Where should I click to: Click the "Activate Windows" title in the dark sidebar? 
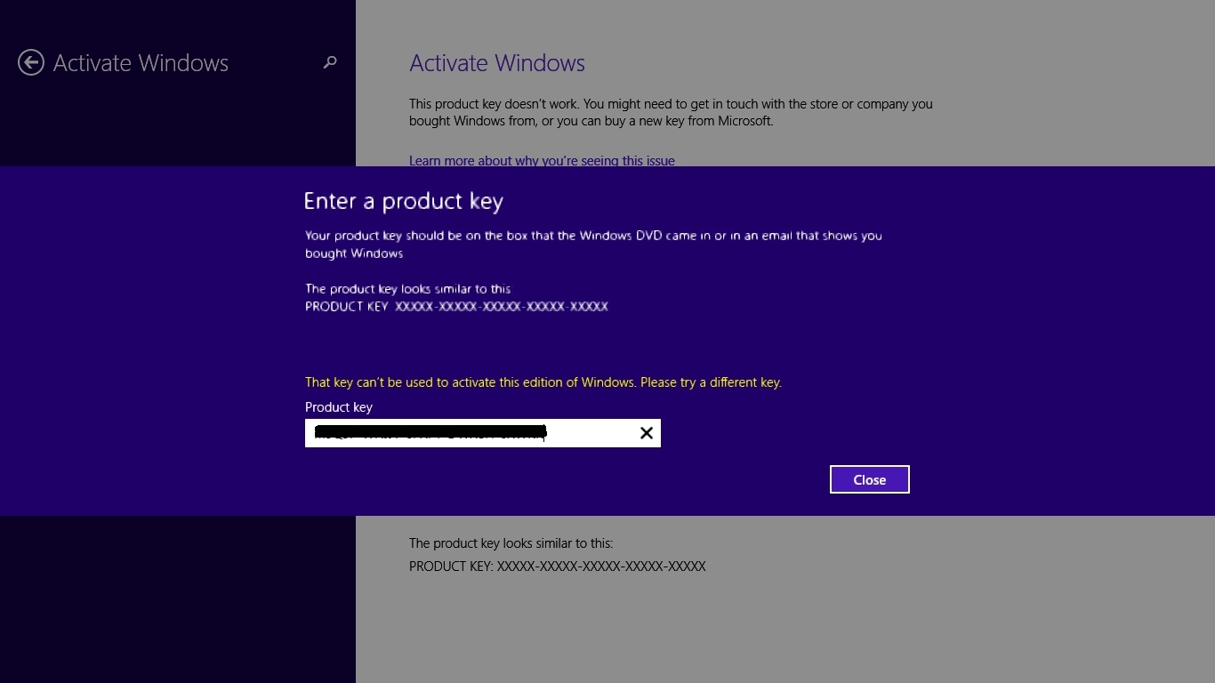point(141,63)
